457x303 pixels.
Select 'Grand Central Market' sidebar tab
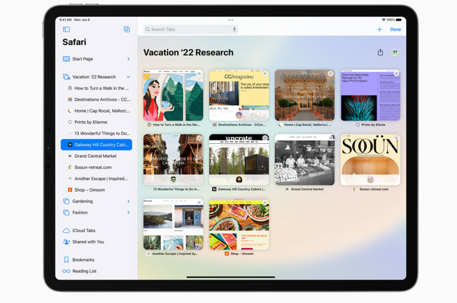(x=96, y=156)
